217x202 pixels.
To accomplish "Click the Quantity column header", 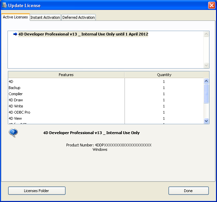I will click(x=164, y=75).
